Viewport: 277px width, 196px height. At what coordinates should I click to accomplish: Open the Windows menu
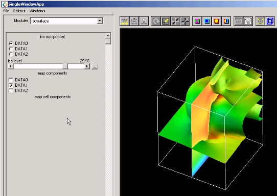pyautogui.click(x=37, y=11)
